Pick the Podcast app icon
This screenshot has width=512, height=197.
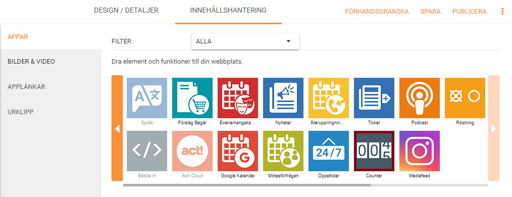420,98
